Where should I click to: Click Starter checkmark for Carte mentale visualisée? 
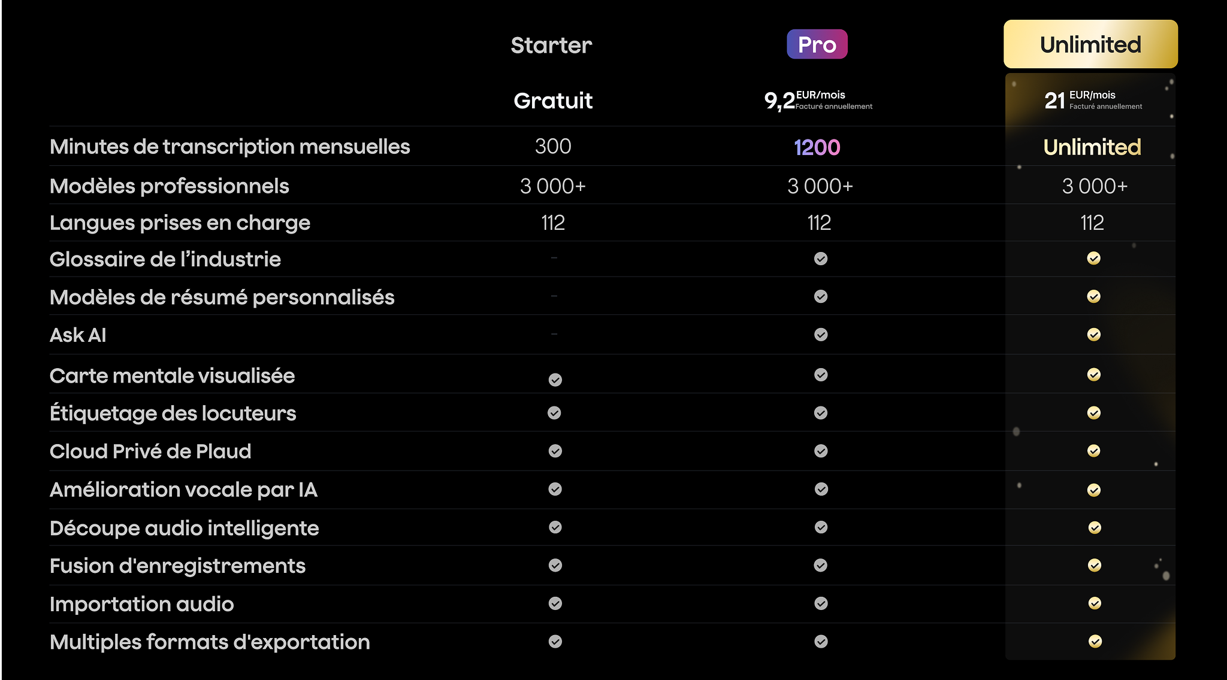(555, 380)
